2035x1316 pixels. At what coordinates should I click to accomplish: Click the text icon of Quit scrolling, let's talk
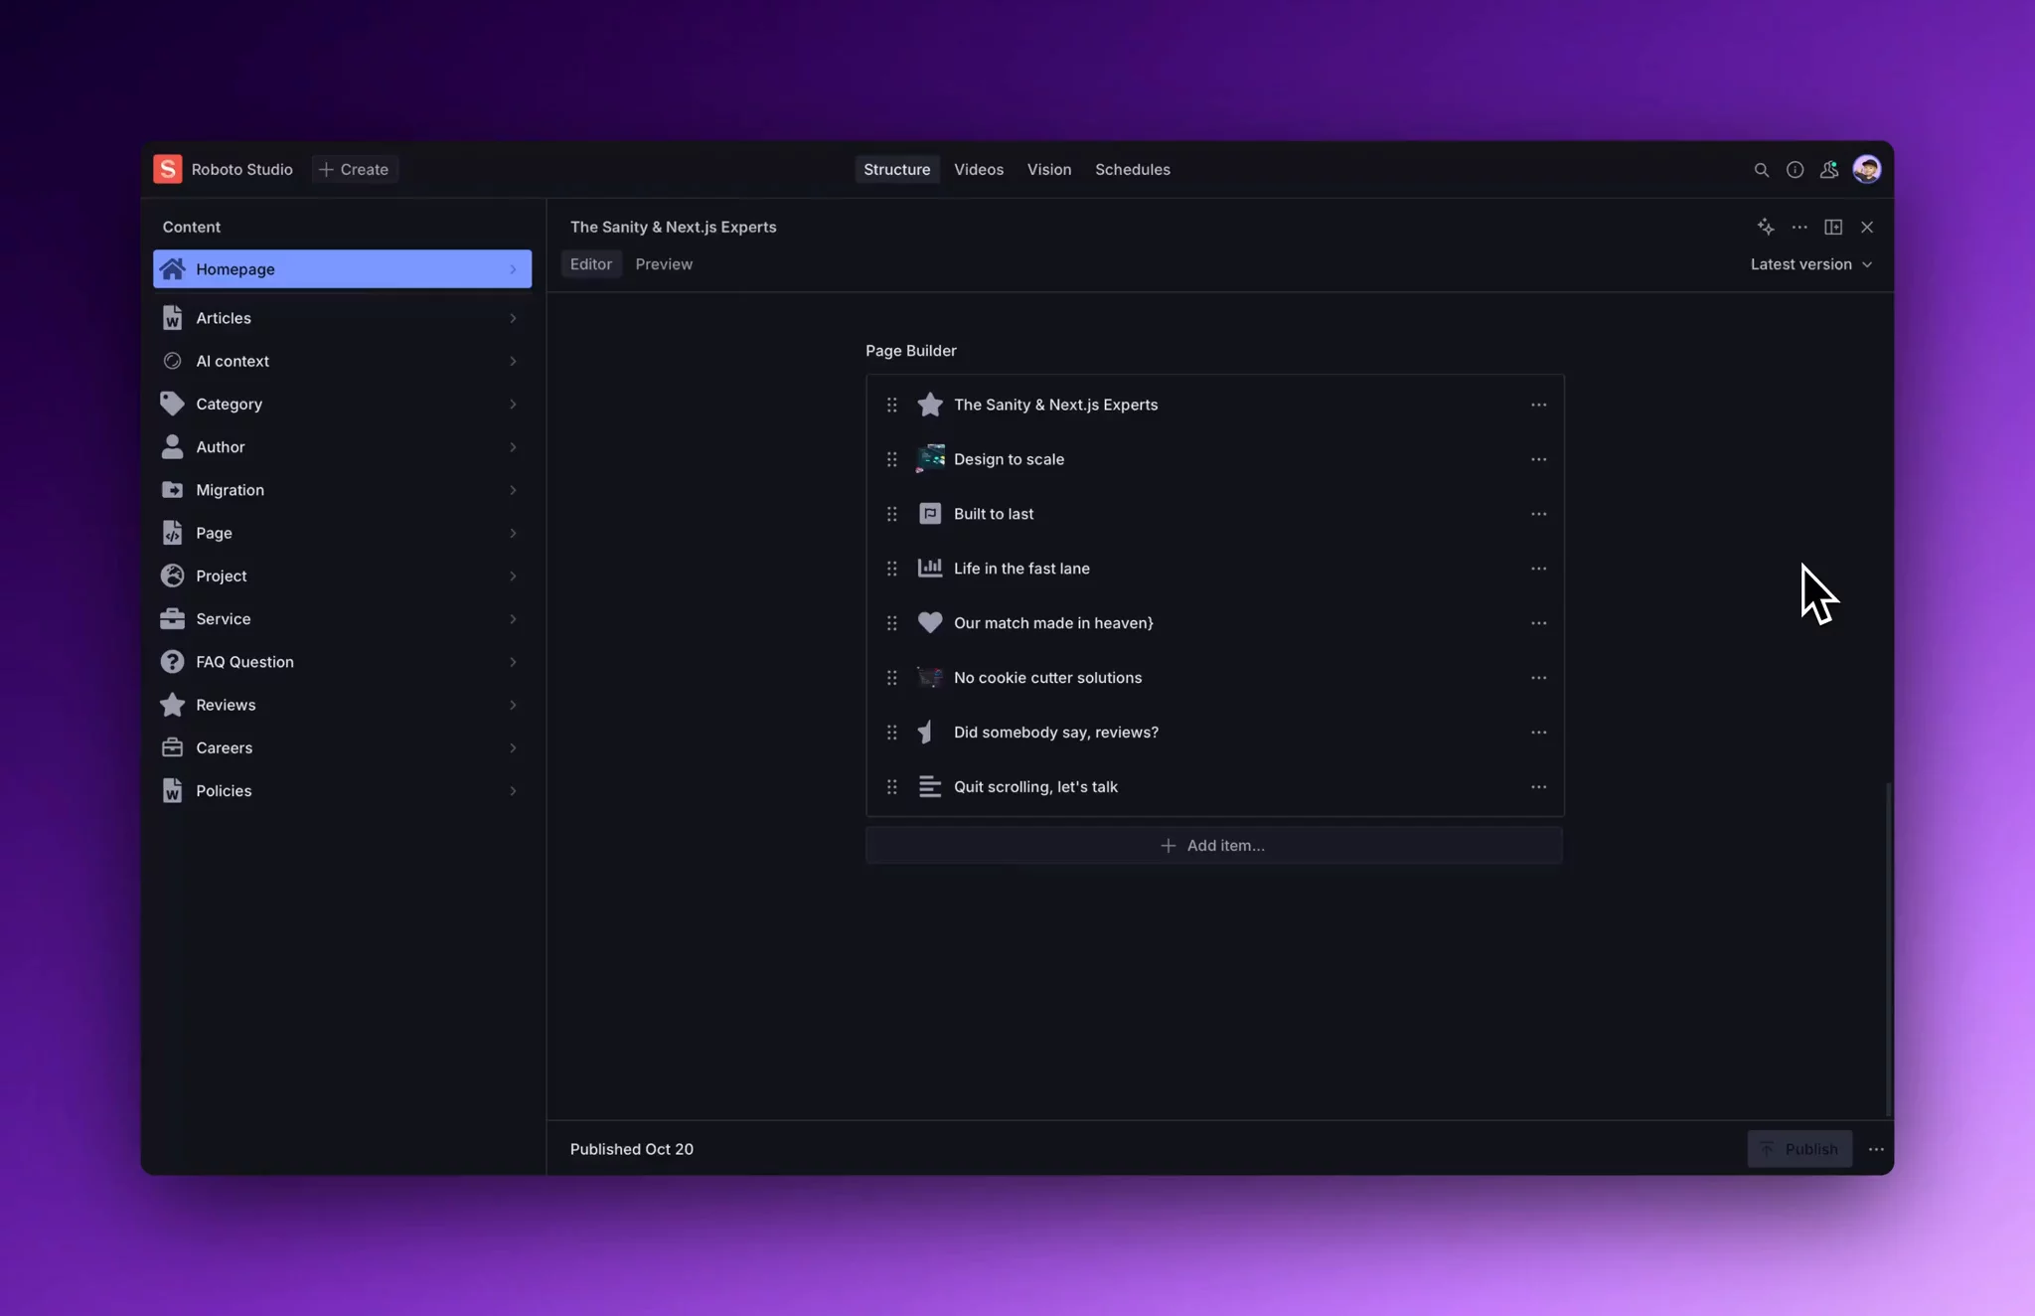(x=930, y=787)
